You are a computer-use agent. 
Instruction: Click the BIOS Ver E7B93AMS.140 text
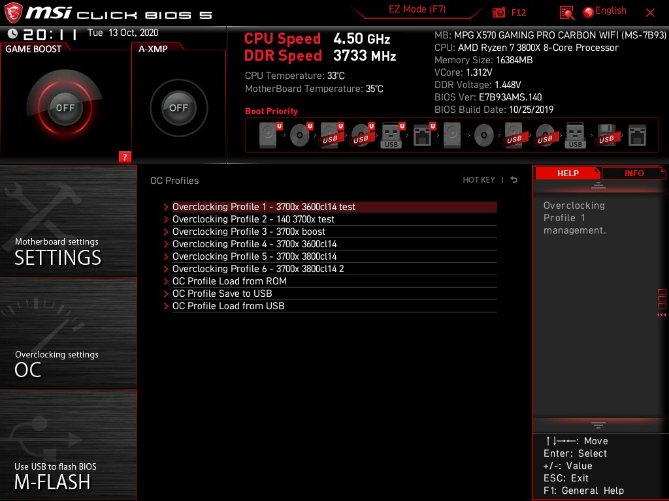click(488, 97)
